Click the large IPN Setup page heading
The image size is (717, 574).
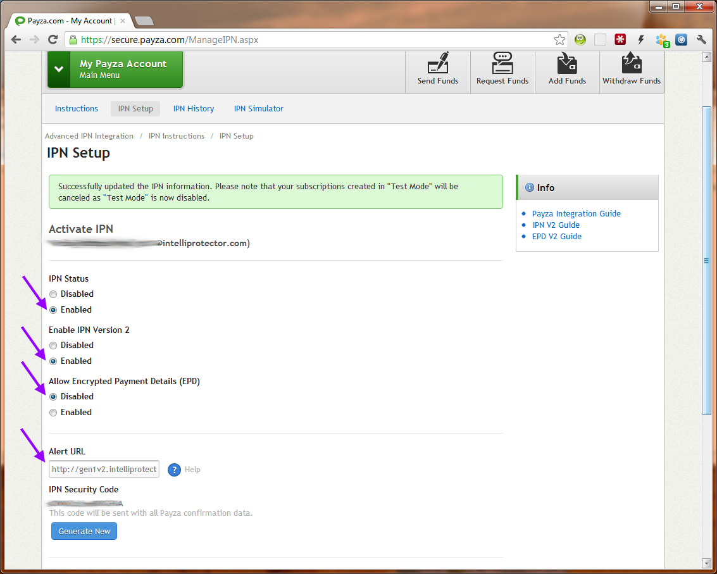click(x=78, y=153)
